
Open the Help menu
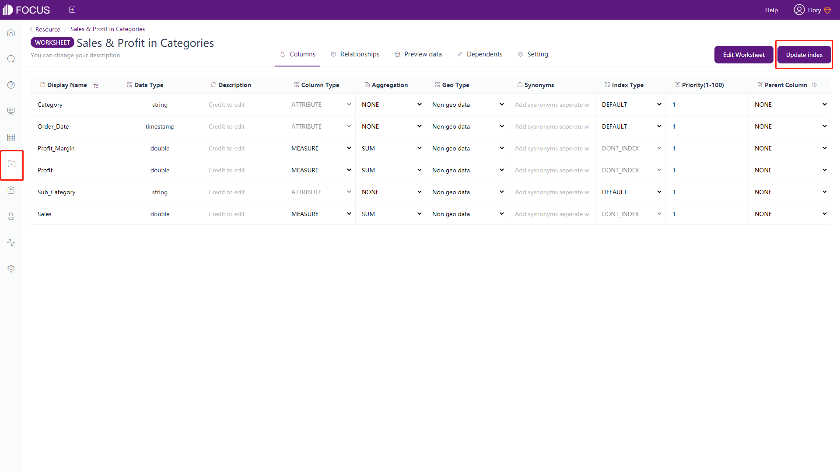(771, 10)
